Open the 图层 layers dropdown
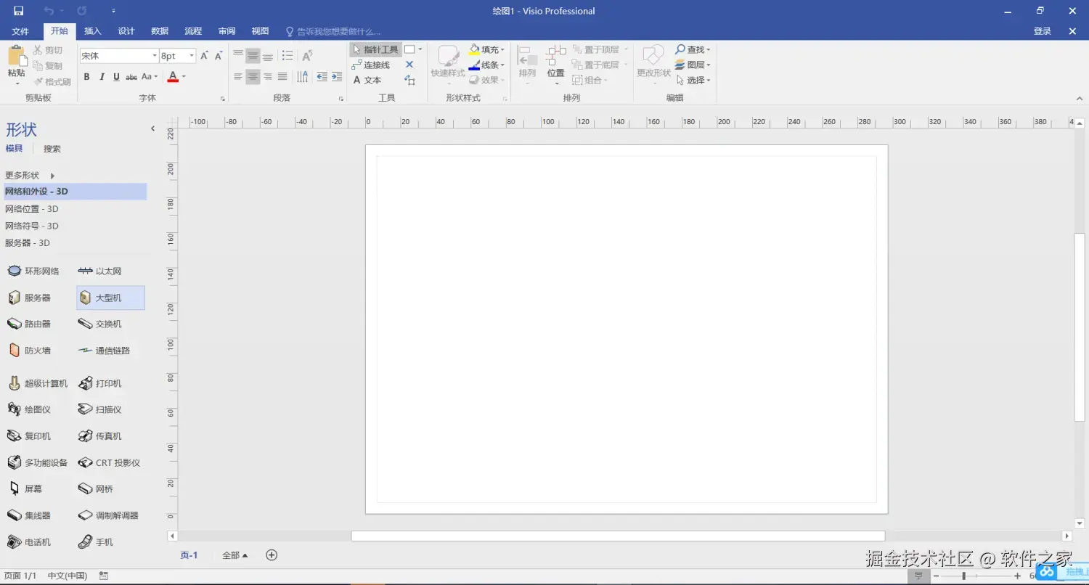1089x585 pixels. [693, 65]
